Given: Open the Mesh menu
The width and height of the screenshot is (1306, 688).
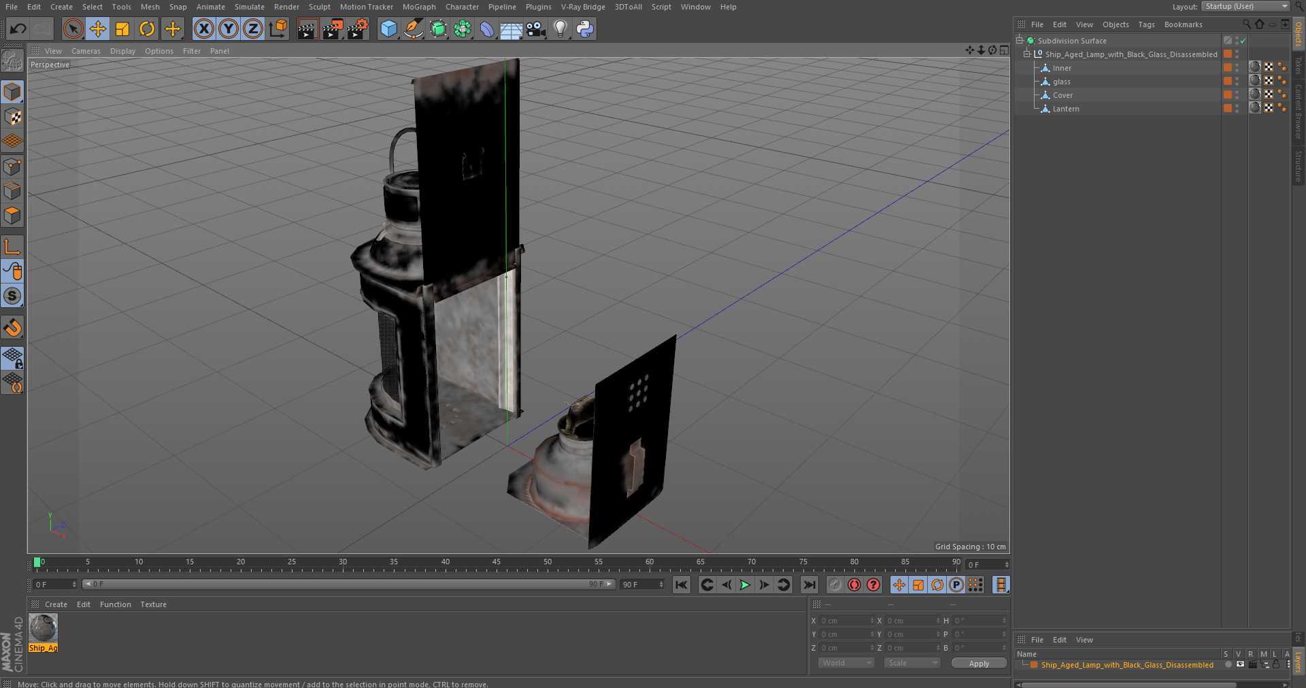Looking at the screenshot, I should [150, 7].
